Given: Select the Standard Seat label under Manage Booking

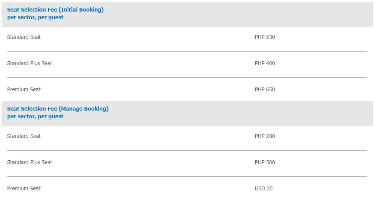Looking at the screenshot, I should pos(24,136).
